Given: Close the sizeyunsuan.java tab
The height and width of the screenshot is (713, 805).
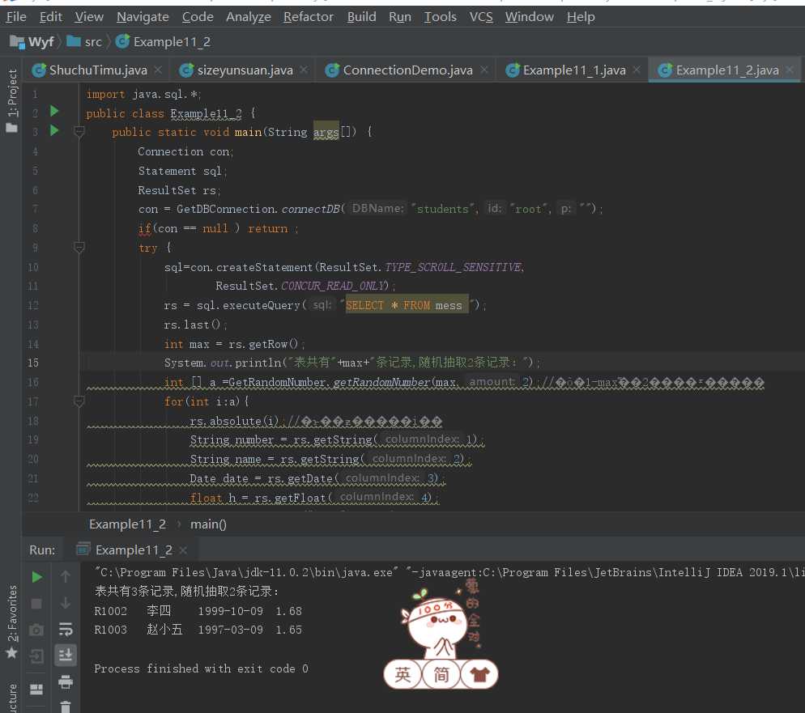Looking at the screenshot, I should click(304, 70).
